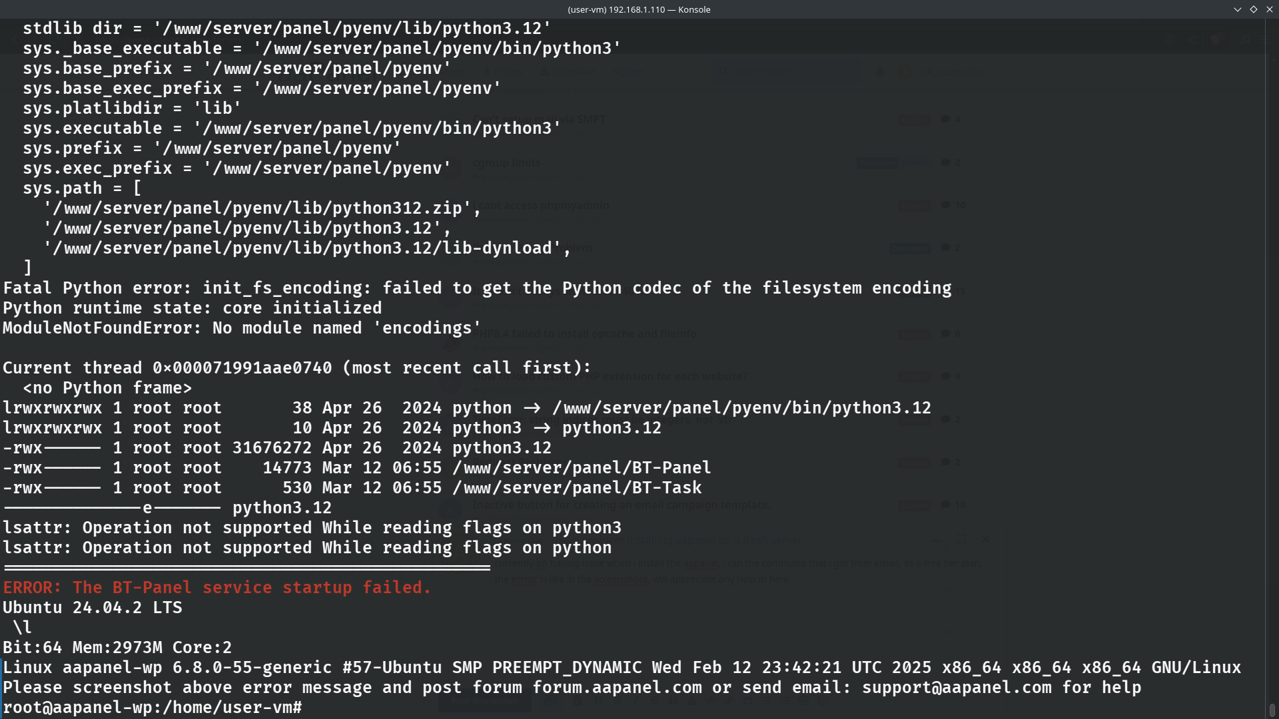Viewport: 1279px width, 719px height.
Task: Click the /www/server/panel/BT-Task file path
Action: [577, 488]
